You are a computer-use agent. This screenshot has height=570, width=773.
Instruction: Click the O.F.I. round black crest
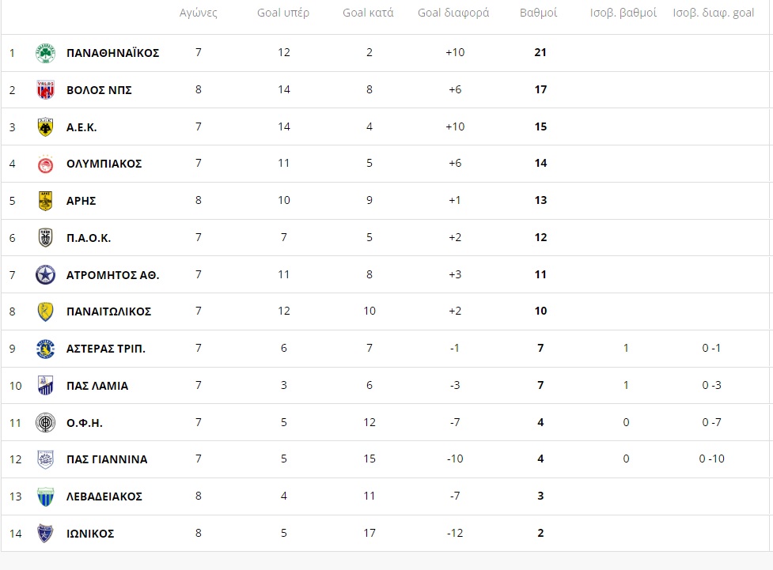click(45, 423)
